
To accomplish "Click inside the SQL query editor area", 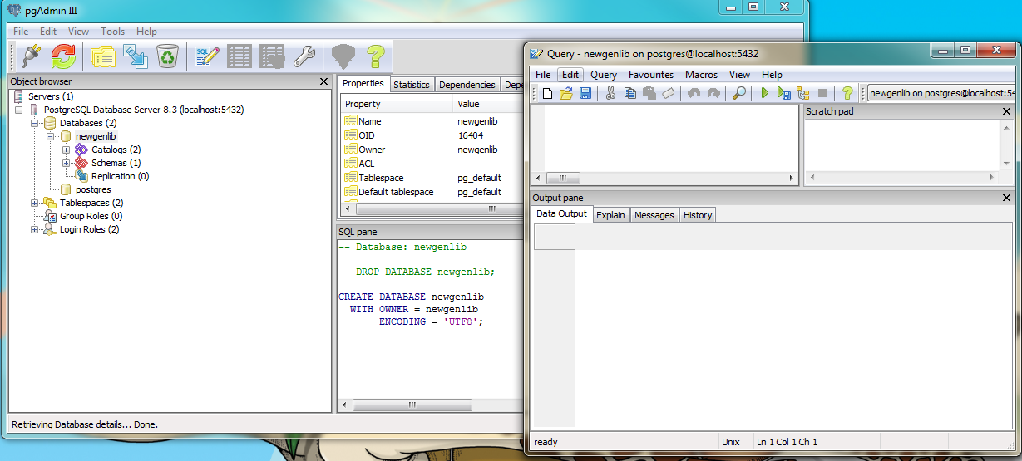I will coord(670,138).
